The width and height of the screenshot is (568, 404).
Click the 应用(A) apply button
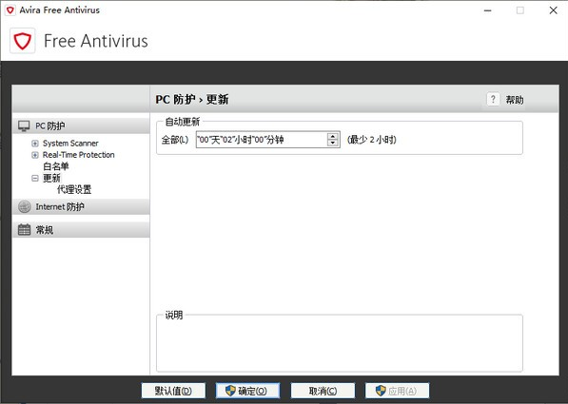(x=397, y=391)
